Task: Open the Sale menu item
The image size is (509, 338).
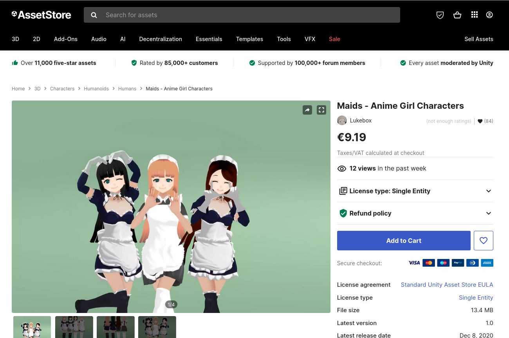Action: (x=334, y=39)
